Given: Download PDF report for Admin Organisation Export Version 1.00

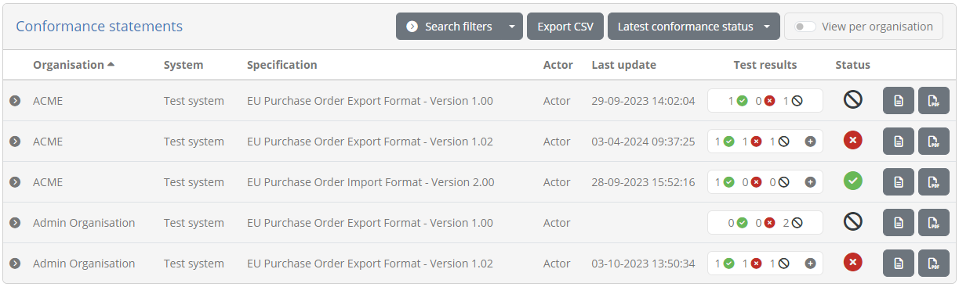Looking at the screenshot, I should point(933,223).
